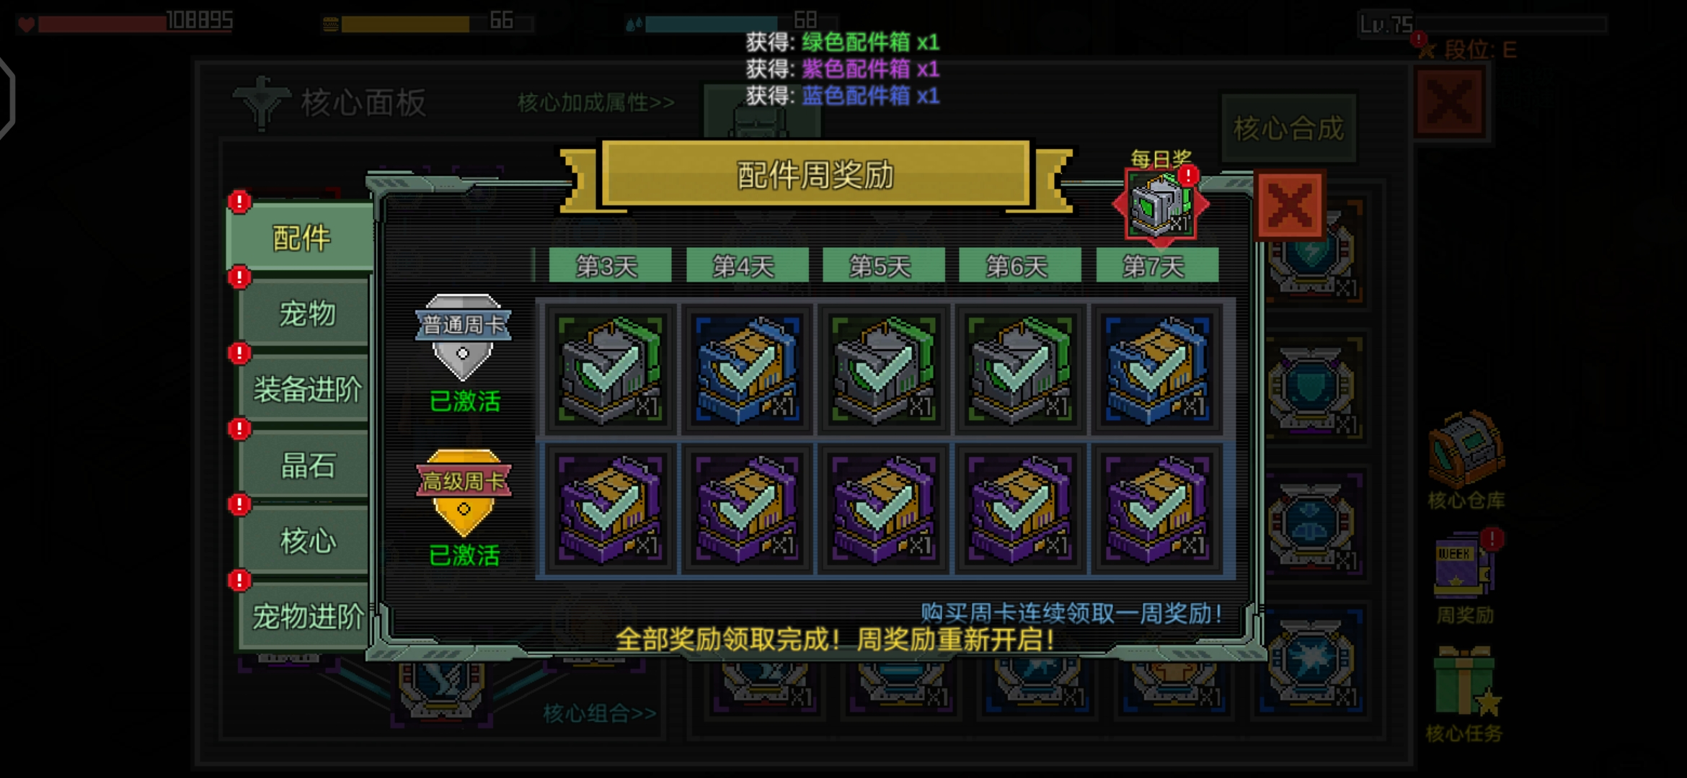Open the 周奖励 weekly reward icon
The width and height of the screenshot is (1687, 778).
click(x=1464, y=566)
